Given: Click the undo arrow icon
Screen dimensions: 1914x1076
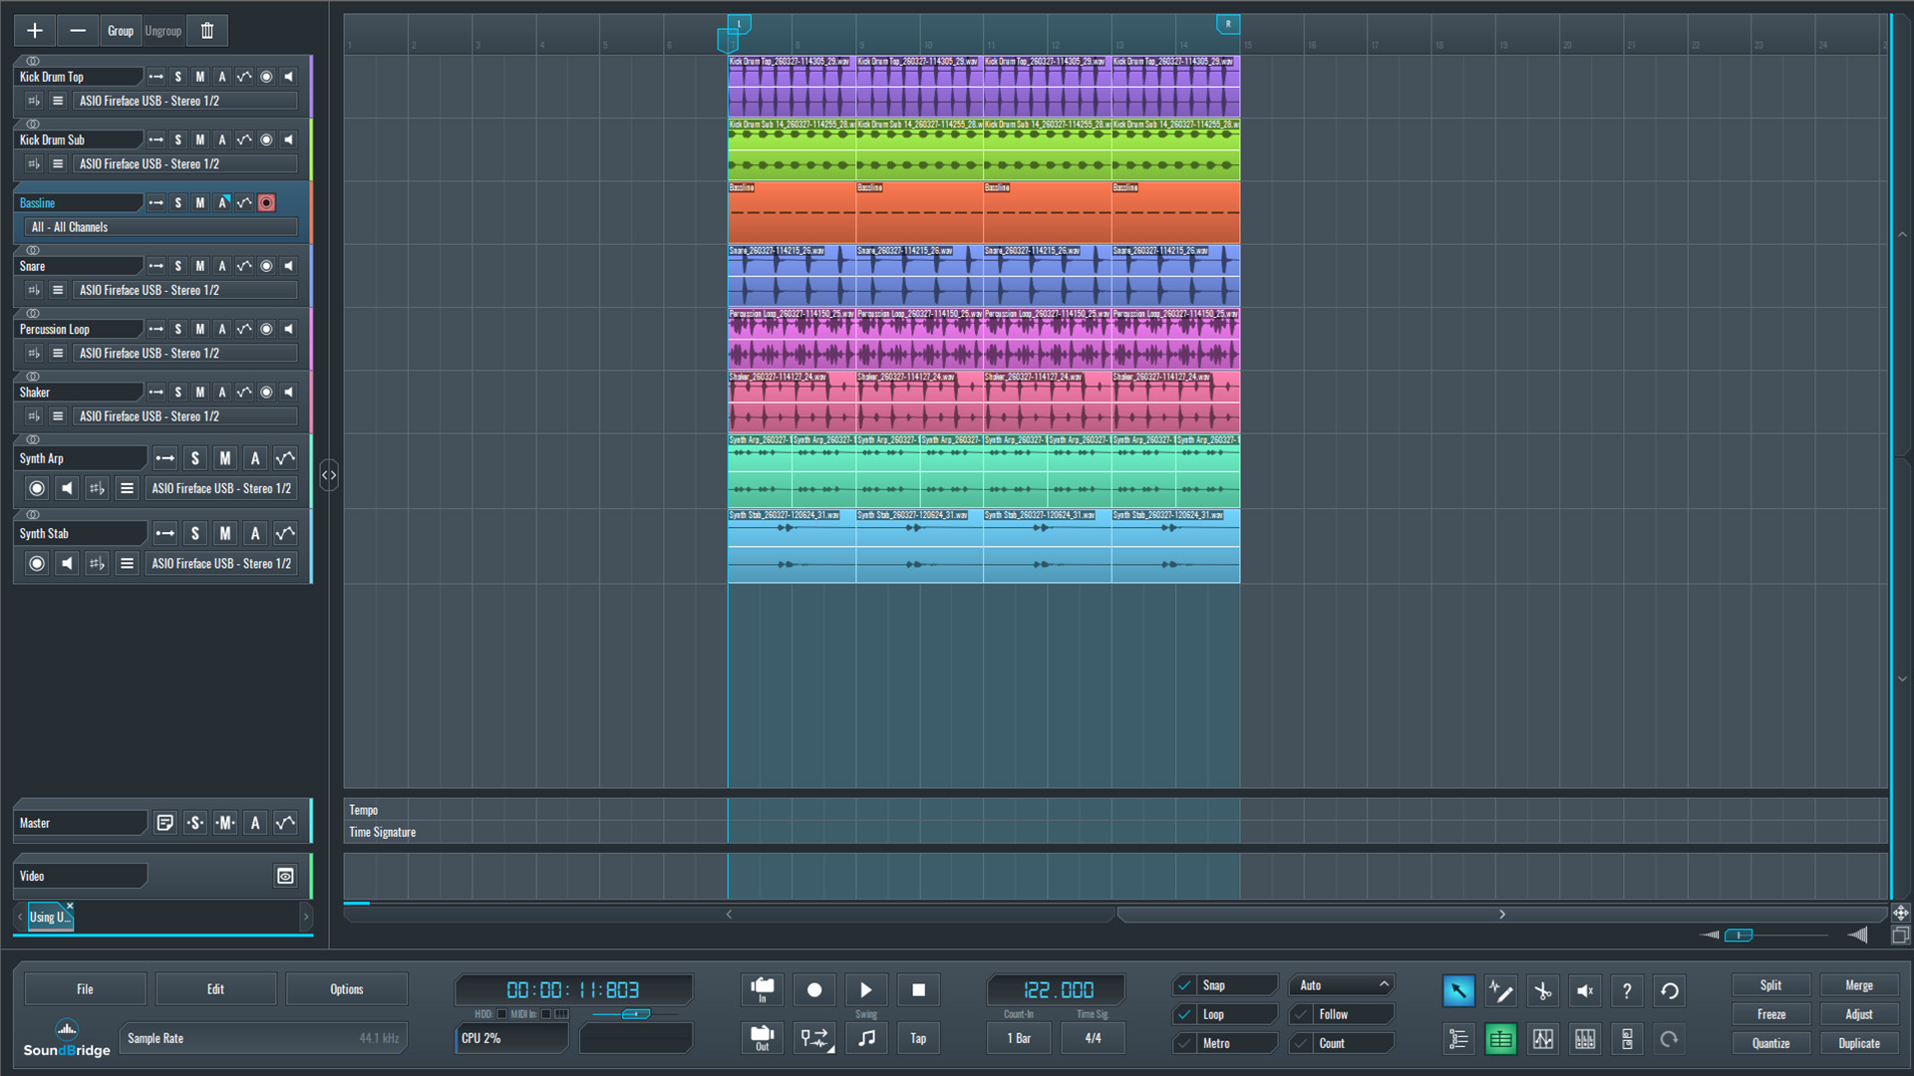Looking at the screenshot, I should pyautogui.click(x=1670, y=990).
